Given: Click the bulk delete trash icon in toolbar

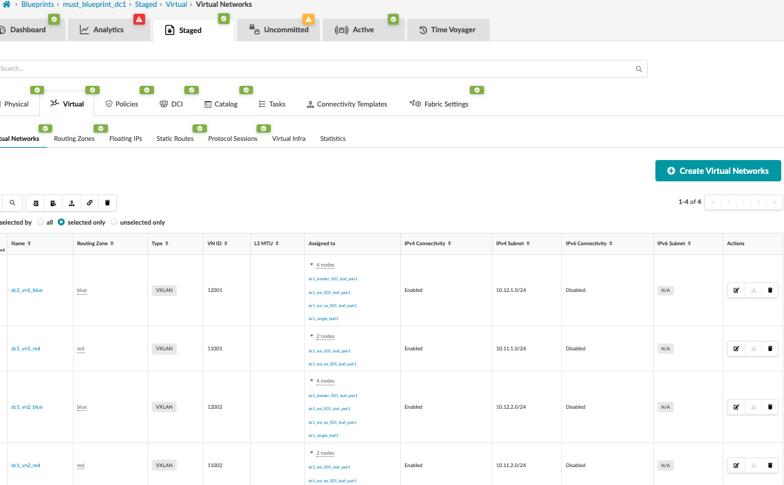Looking at the screenshot, I should pos(107,203).
